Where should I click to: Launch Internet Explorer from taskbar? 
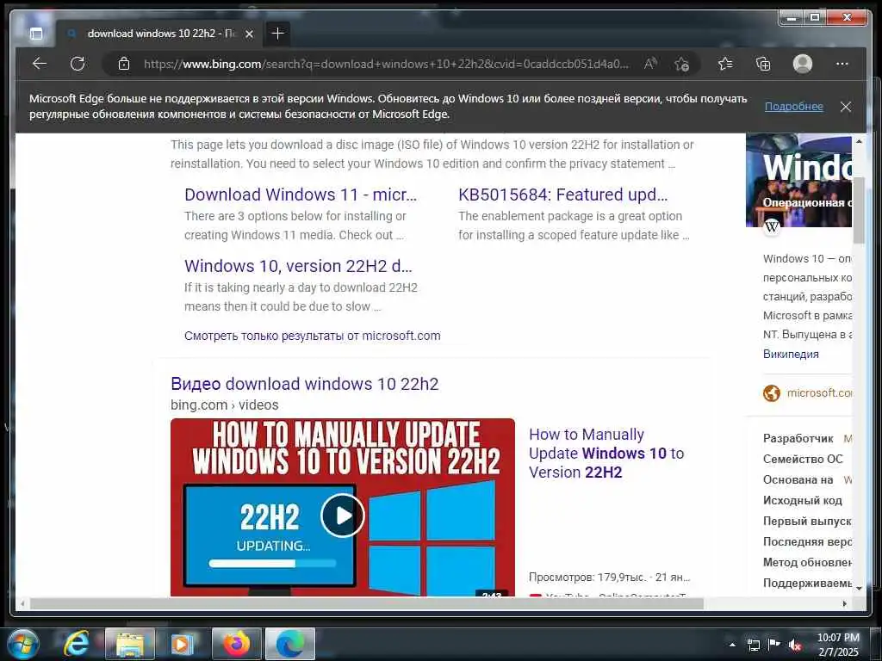76,644
